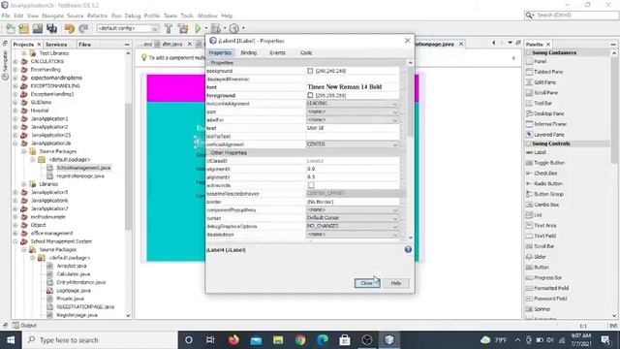This screenshot has height=349, width=620.
Task: Click the New Project toolbar icon
Action: point(23,28)
